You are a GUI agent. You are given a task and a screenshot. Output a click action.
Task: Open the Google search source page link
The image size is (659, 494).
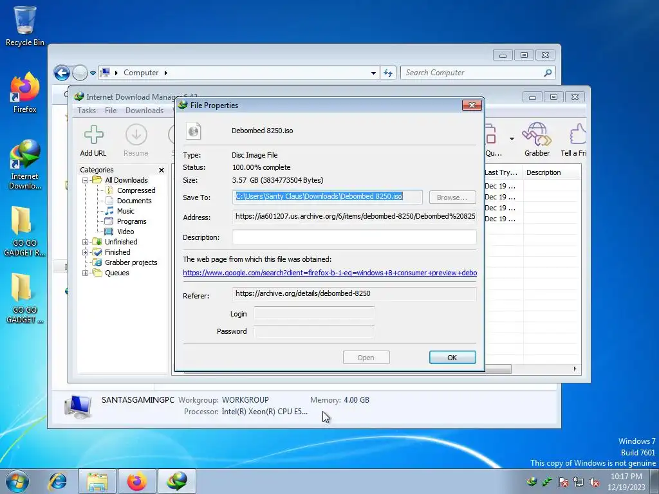[330, 273]
